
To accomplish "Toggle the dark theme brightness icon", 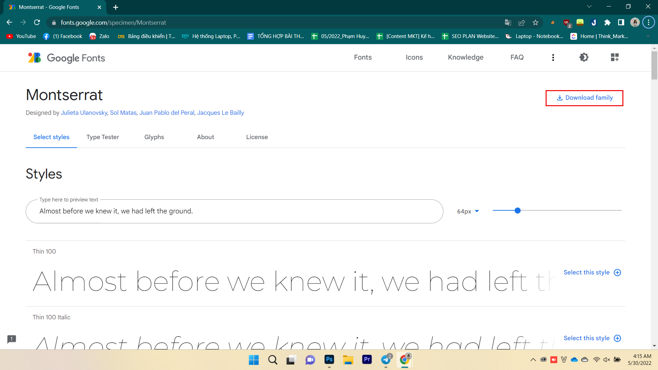I will click(x=584, y=57).
